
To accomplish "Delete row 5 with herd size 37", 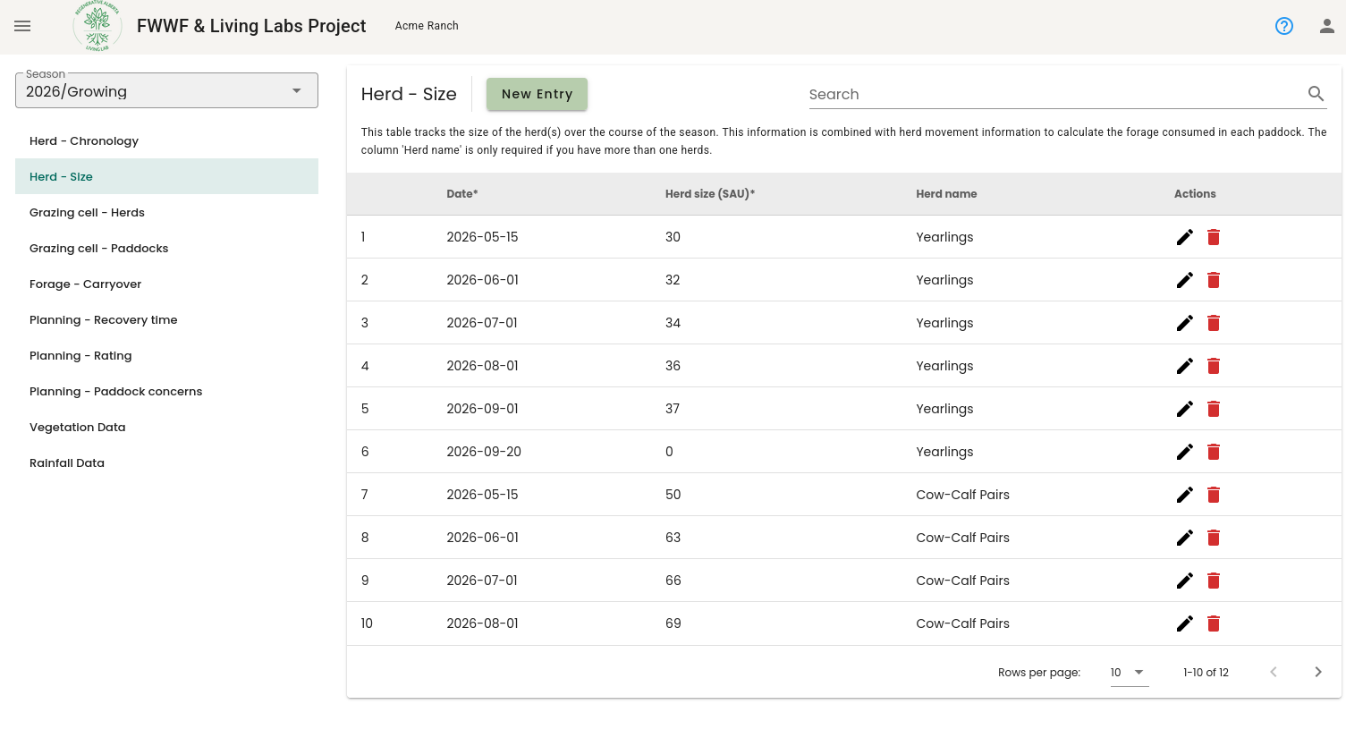I will [1214, 409].
